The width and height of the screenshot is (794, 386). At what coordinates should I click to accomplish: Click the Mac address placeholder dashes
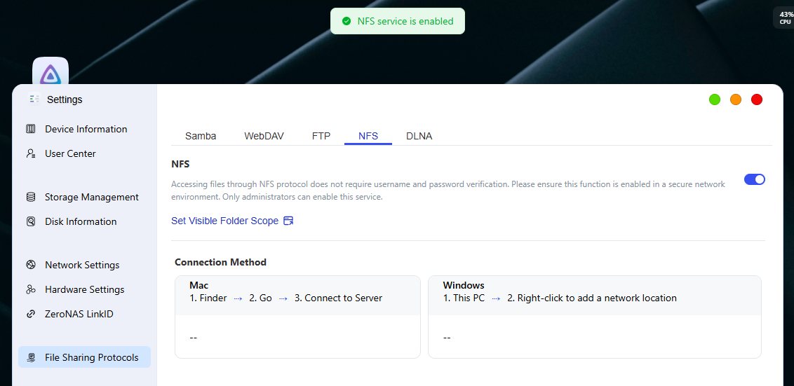click(194, 338)
